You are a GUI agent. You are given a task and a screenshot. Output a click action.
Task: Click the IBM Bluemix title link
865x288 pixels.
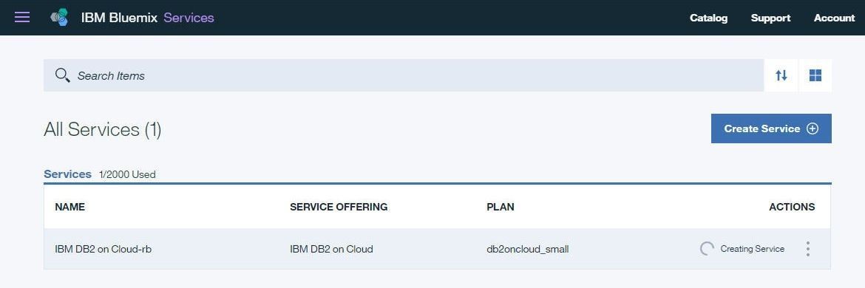pos(120,18)
